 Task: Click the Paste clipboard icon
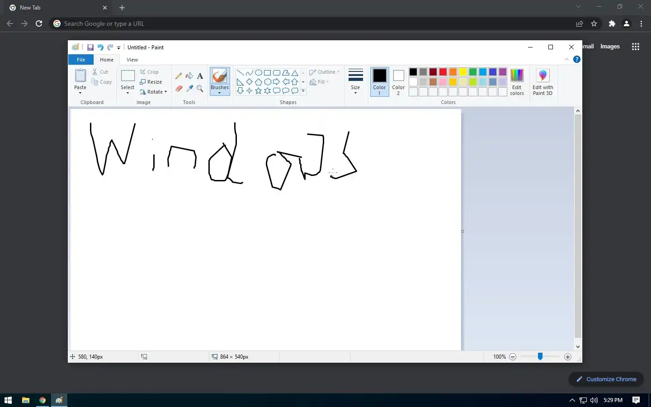(80, 76)
